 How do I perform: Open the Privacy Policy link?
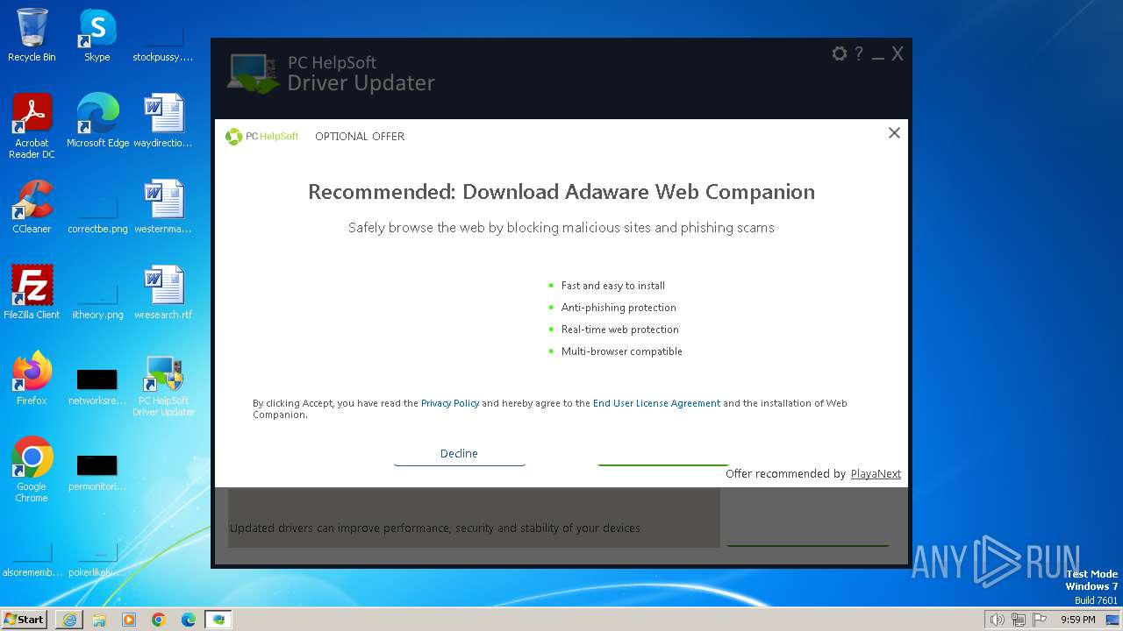pos(450,403)
